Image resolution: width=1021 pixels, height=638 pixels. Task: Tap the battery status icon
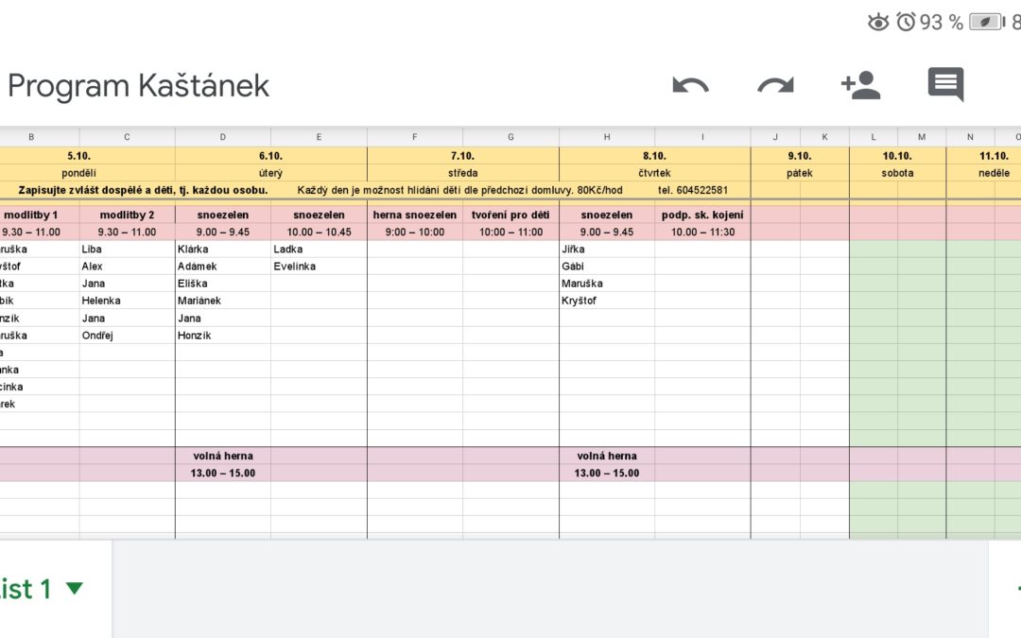[987, 22]
